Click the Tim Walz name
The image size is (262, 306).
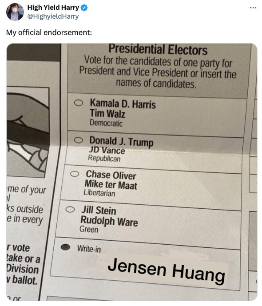coord(107,114)
